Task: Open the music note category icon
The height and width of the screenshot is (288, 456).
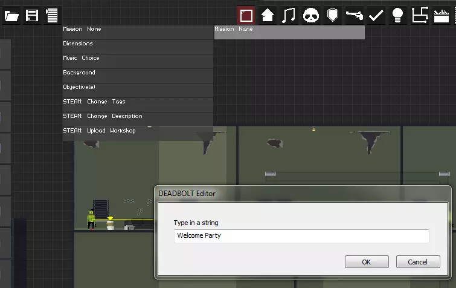Action: (289, 16)
